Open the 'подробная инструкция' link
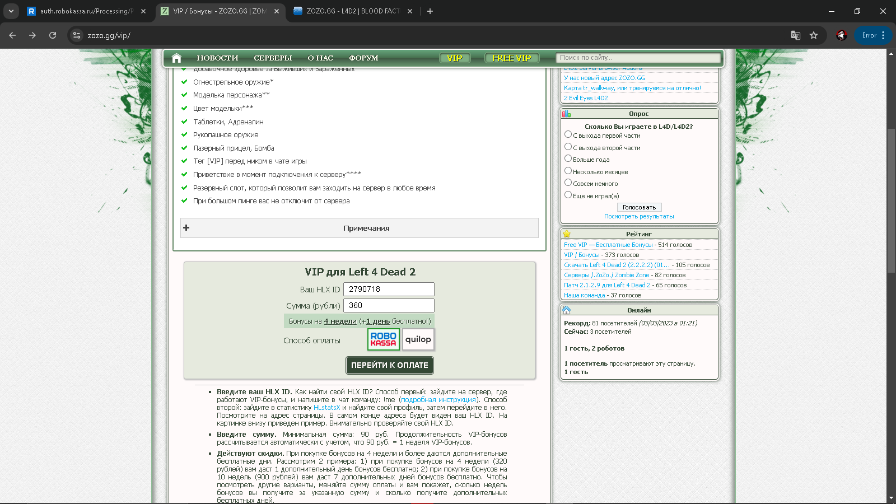The width and height of the screenshot is (896, 504). pyautogui.click(x=438, y=400)
